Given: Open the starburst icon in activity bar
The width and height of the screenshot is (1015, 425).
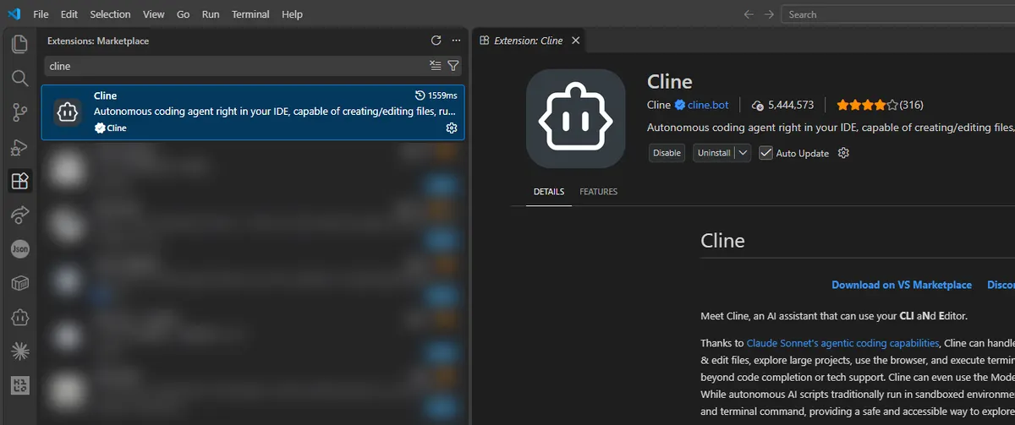Looking at the screenshot, I should point(19,352).
